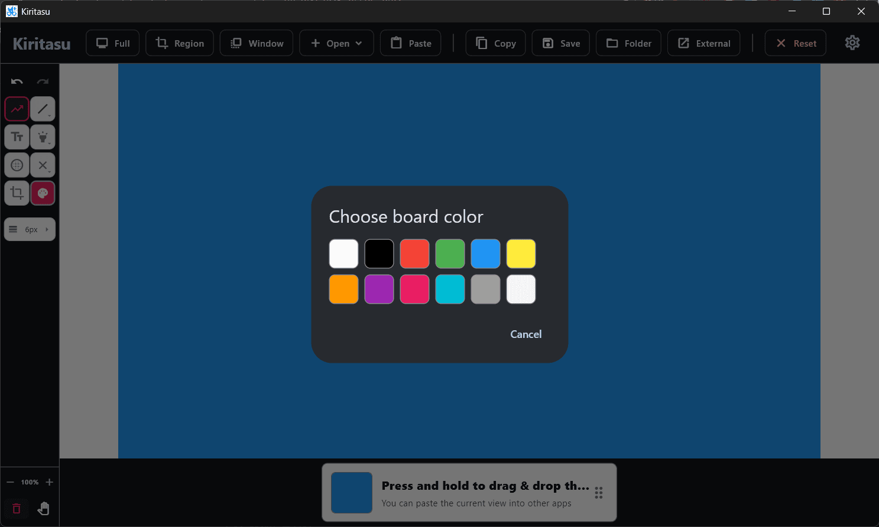Viewport: 879px width, 527px height.
Task: Click the undo arrow
Action: tap(17, 82)
